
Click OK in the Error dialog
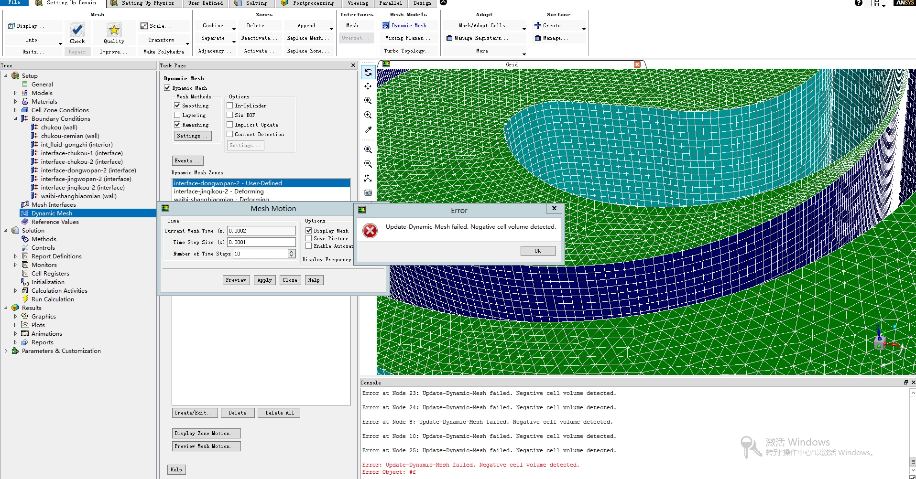click(537, 251)
